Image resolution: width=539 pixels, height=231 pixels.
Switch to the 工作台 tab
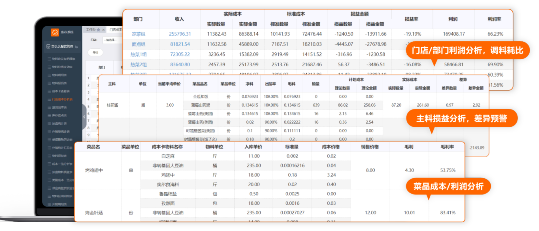pyautogui.click(x=91, y=30)
